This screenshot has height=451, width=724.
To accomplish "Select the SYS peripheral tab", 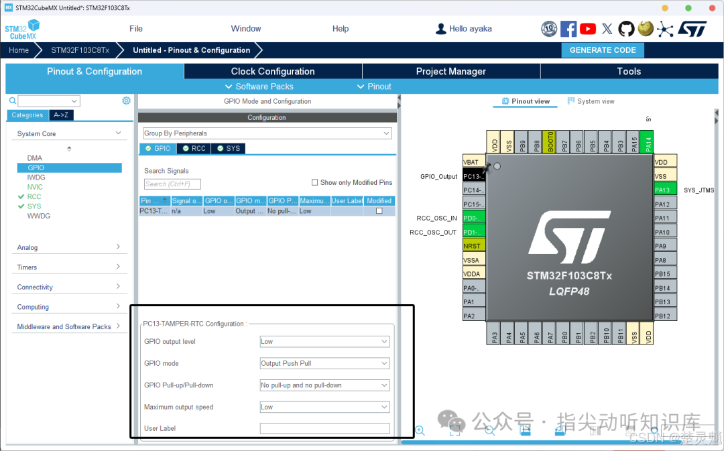I will point(229,148).
